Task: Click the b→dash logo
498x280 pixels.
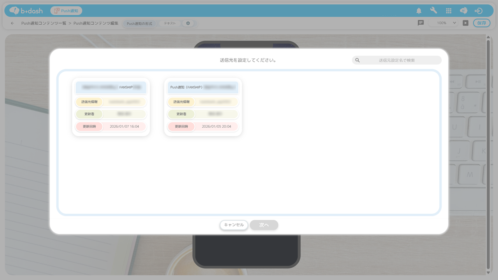Action: pyautogui.click(x=26, y=11)
